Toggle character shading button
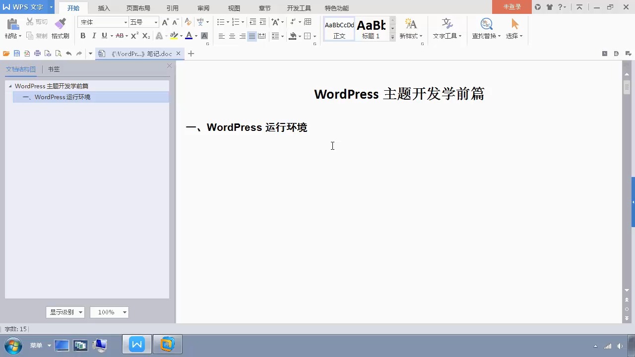635x357 pixels. [x=204, y=36]
